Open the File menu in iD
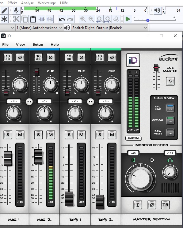The height and width of the screenshot is (228, 183). [6, 44]
